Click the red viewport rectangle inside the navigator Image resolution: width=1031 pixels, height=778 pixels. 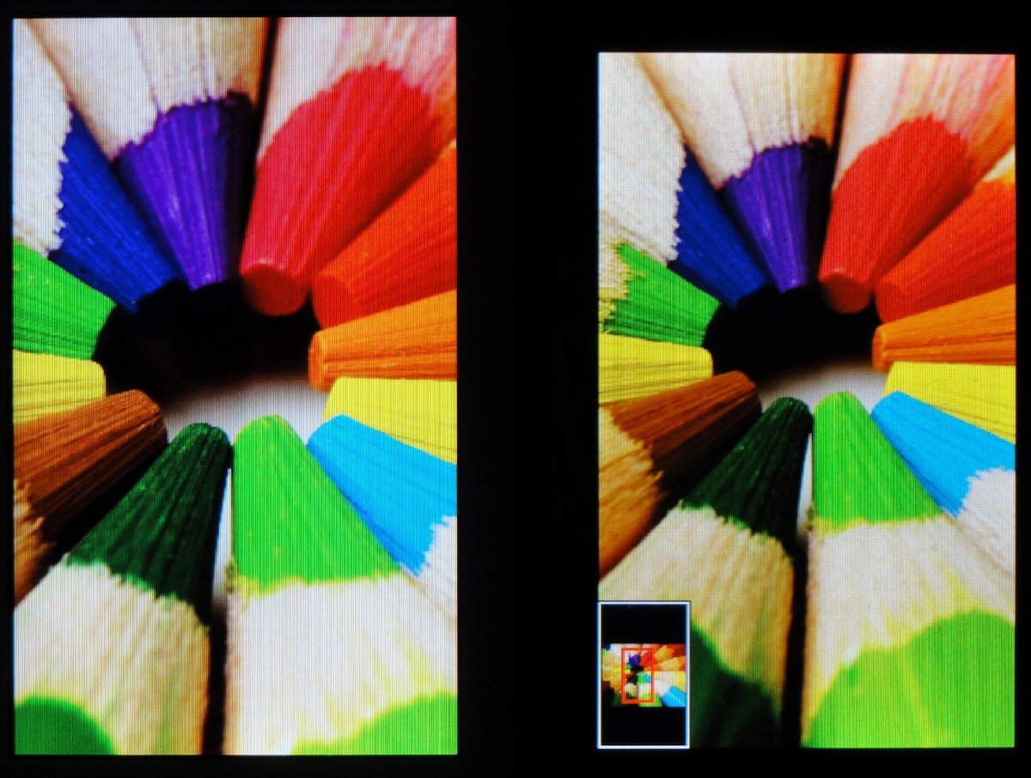[x=638, y=677]
